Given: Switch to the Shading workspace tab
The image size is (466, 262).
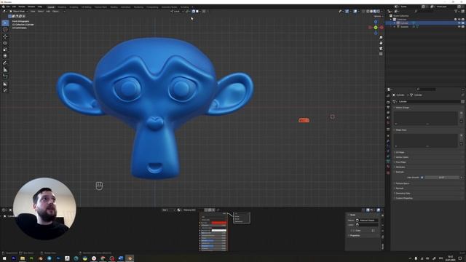Looking at the screenshot, I should [x=114, y=7].
